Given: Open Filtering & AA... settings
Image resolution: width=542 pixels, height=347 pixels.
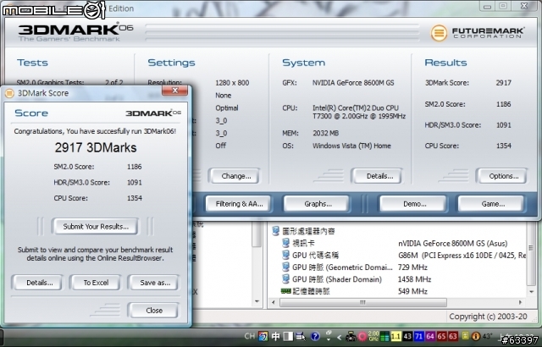Looking at the screenshot, I should click(x=239, y=204).
